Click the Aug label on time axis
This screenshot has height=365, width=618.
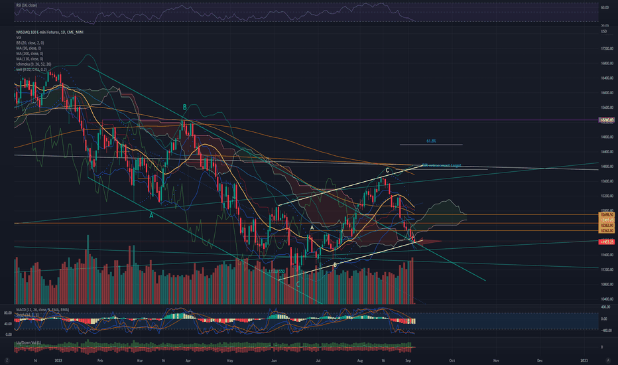click(360, 360)
